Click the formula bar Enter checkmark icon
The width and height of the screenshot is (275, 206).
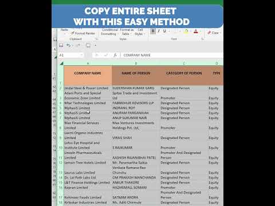[106, 55]
